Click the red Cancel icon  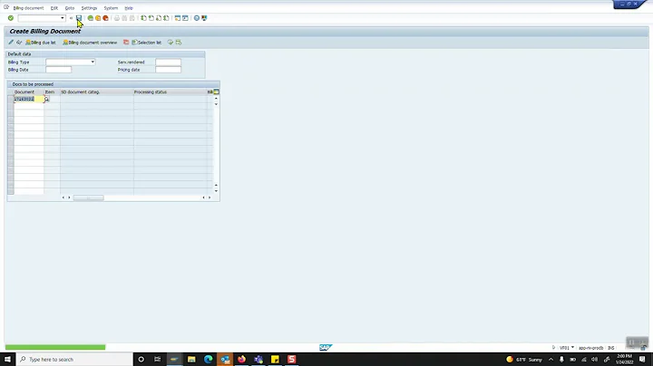pos(106,18)
